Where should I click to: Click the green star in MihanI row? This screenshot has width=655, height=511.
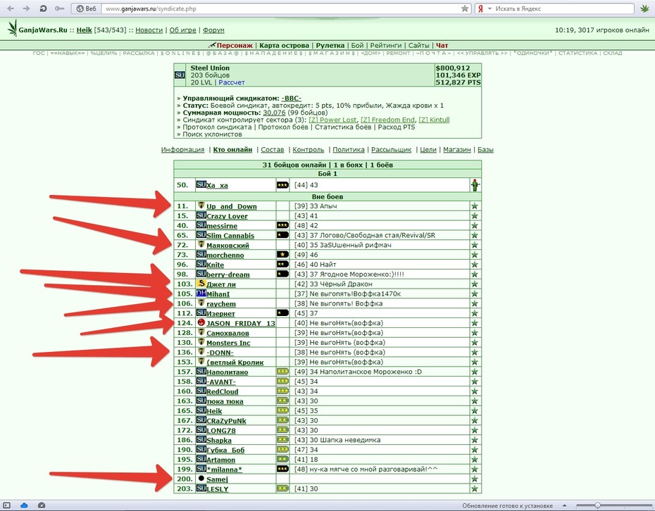pyautogui.click(x=475, y=294)
